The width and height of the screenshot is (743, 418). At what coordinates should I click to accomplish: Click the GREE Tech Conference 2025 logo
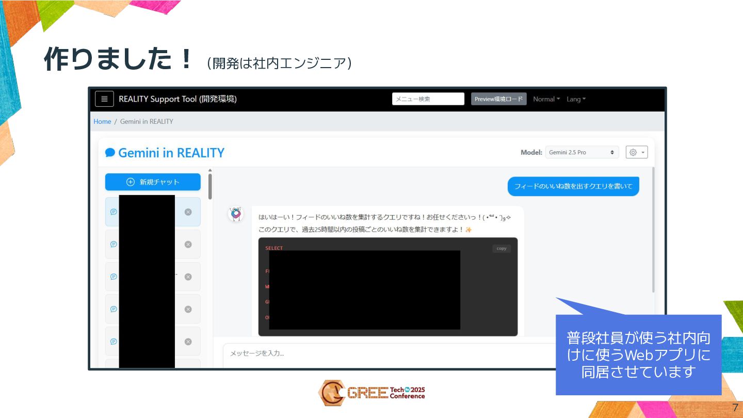pyautogui.click(x=372, y=393)
